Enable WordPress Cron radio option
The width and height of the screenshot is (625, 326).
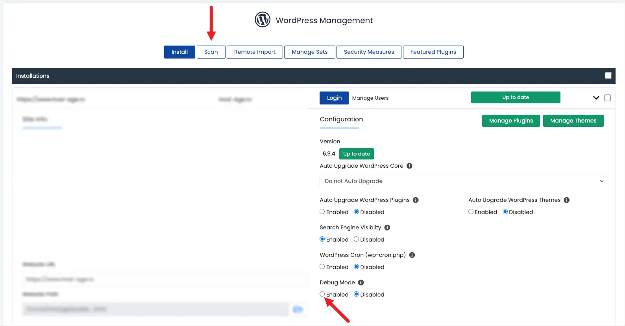click(322, 267)
